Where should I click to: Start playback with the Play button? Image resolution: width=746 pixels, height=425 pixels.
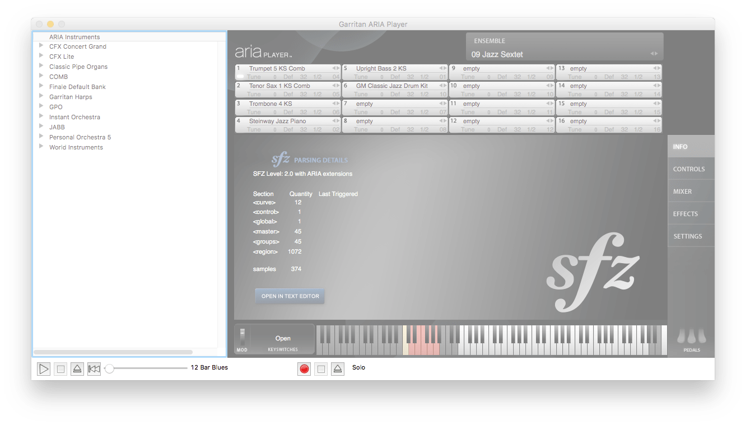(44, 369)
